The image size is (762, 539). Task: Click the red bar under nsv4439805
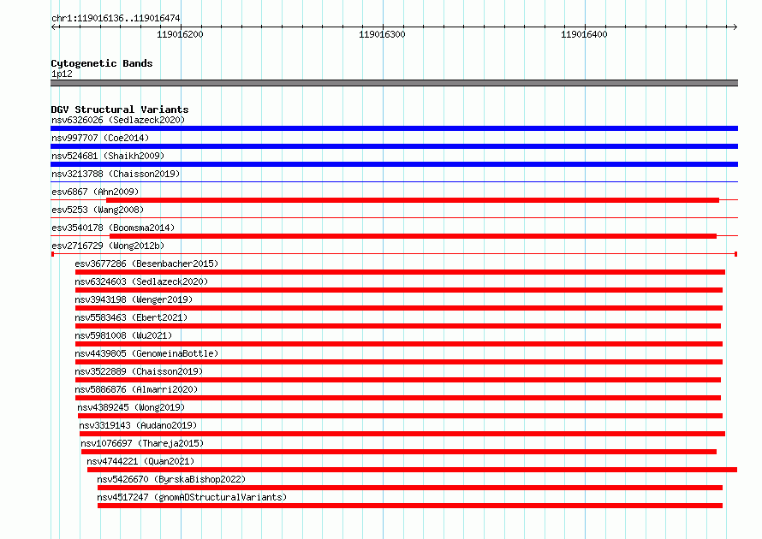(398, 362)
